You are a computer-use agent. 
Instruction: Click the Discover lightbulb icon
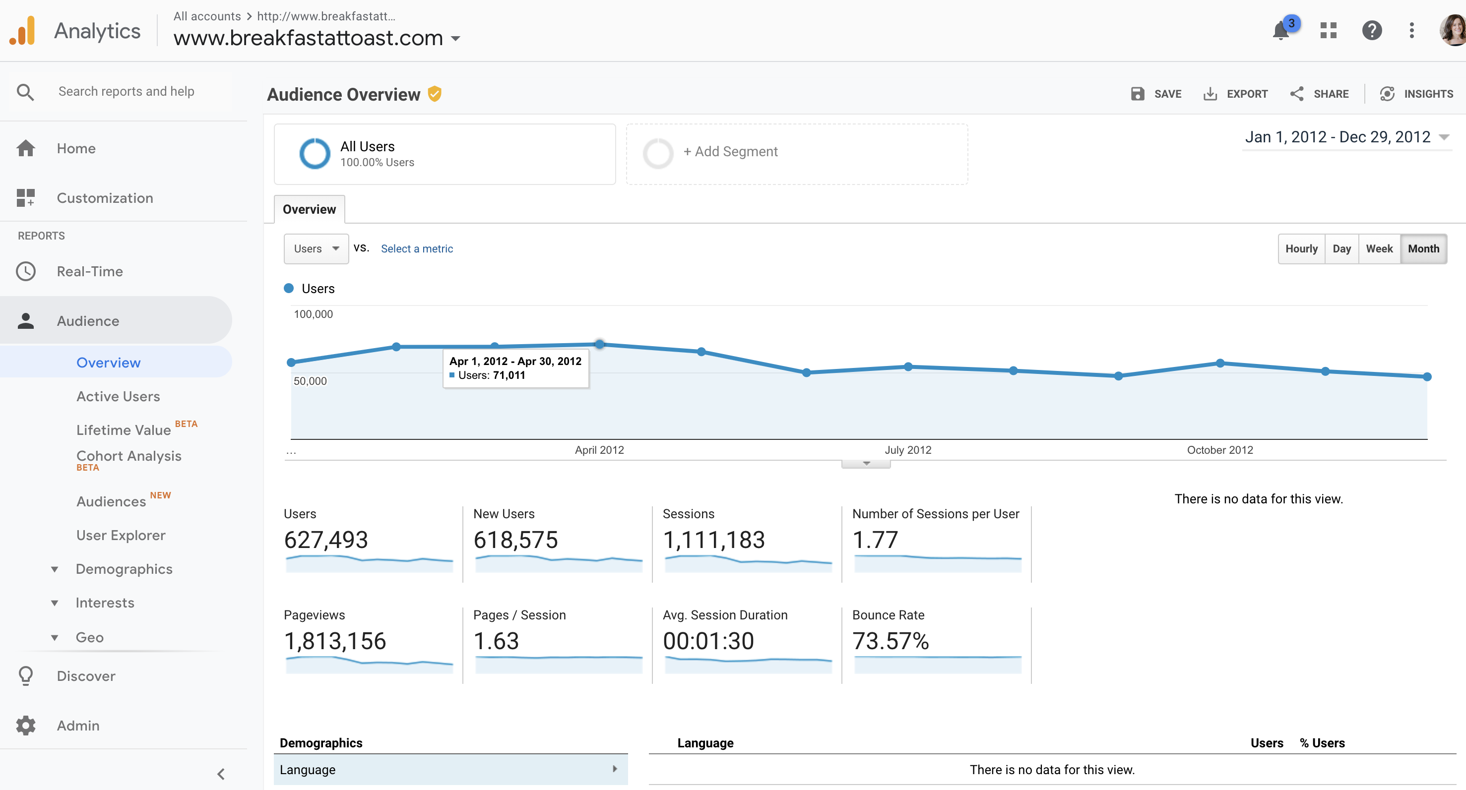point(26,675)
